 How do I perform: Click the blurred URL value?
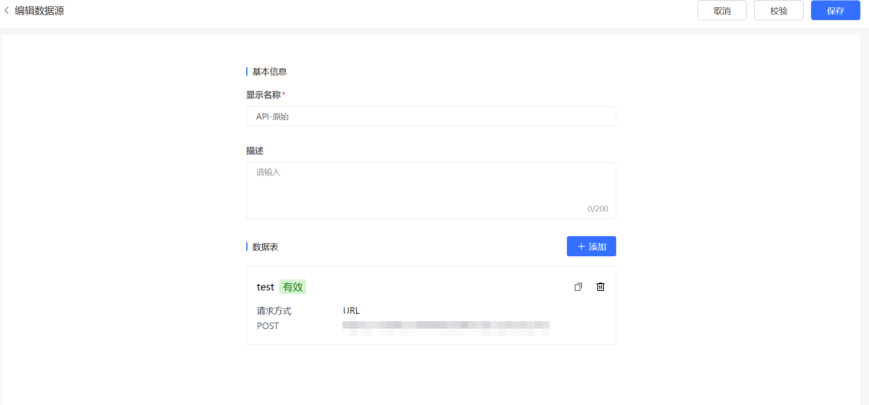click(x=446, y=329)
